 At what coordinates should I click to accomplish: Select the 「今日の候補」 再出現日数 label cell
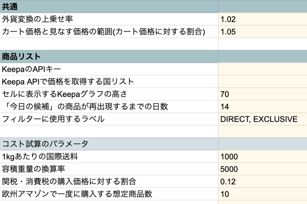click(x=108, y=107)
